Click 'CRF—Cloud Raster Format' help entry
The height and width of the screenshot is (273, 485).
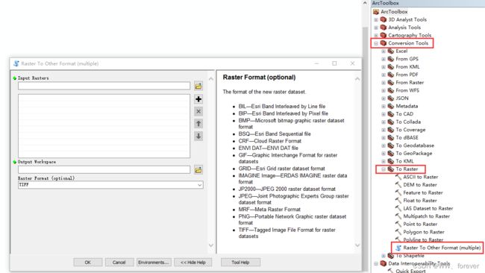(269, 141)
